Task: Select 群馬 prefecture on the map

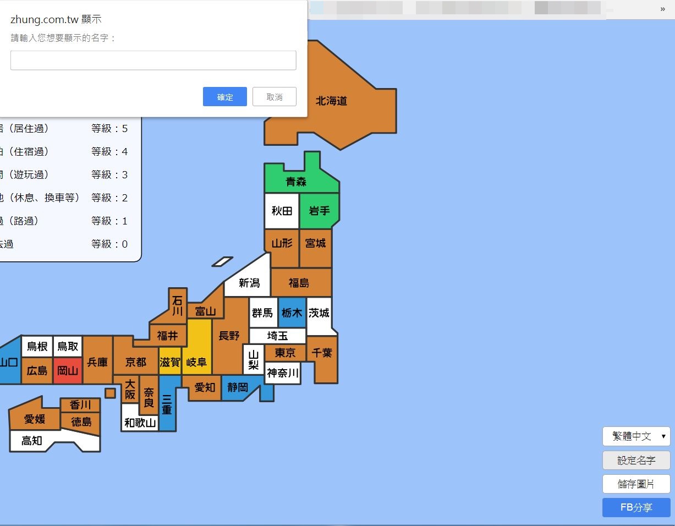Action: [x=263, y=313]
